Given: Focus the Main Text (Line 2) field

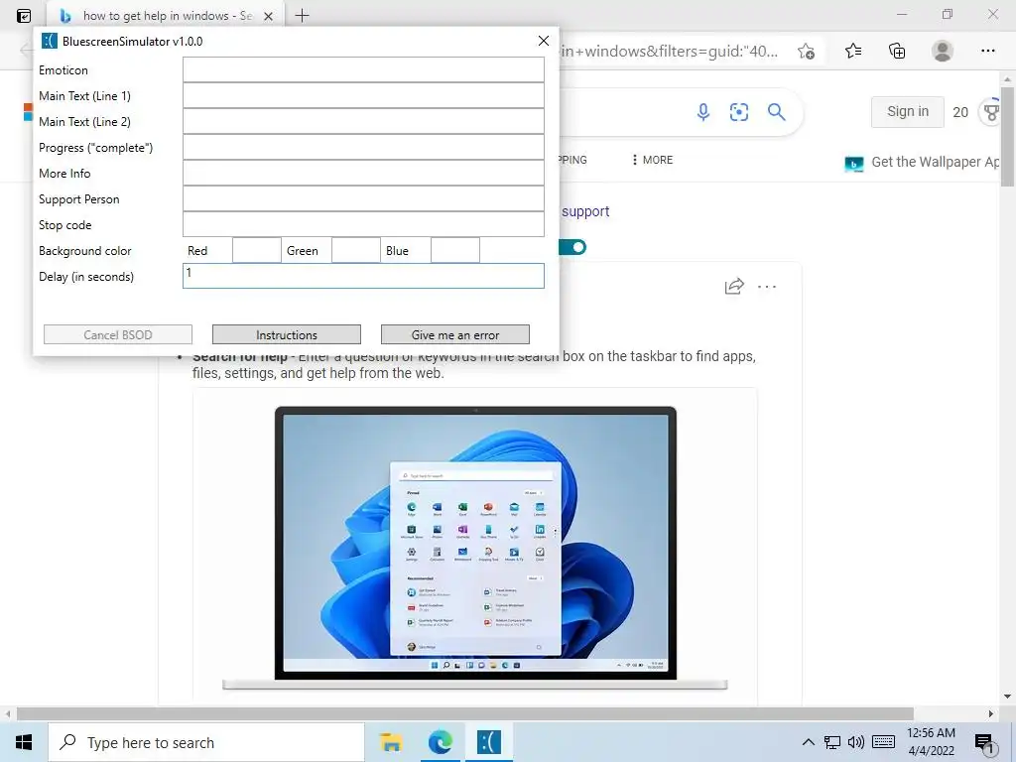Looking at the screenshot, I should coord(363,121).
